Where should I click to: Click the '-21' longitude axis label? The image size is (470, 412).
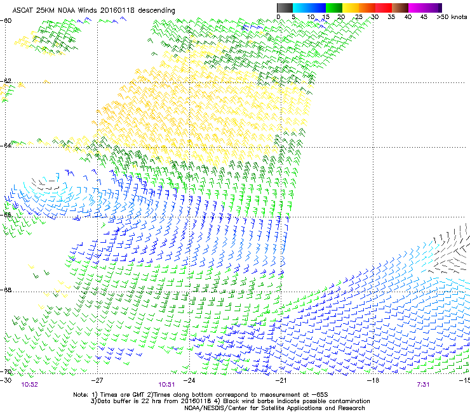click(x=281, y=380)
